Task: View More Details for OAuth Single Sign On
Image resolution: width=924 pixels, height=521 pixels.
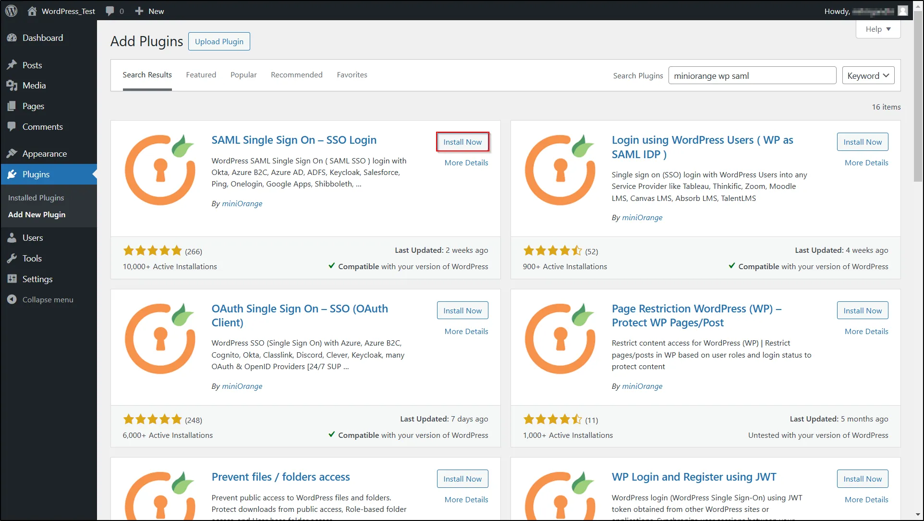Action: tap(466, 331)
